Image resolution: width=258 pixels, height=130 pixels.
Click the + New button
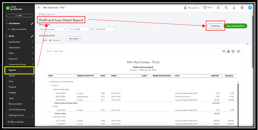[x=19, y=16]
